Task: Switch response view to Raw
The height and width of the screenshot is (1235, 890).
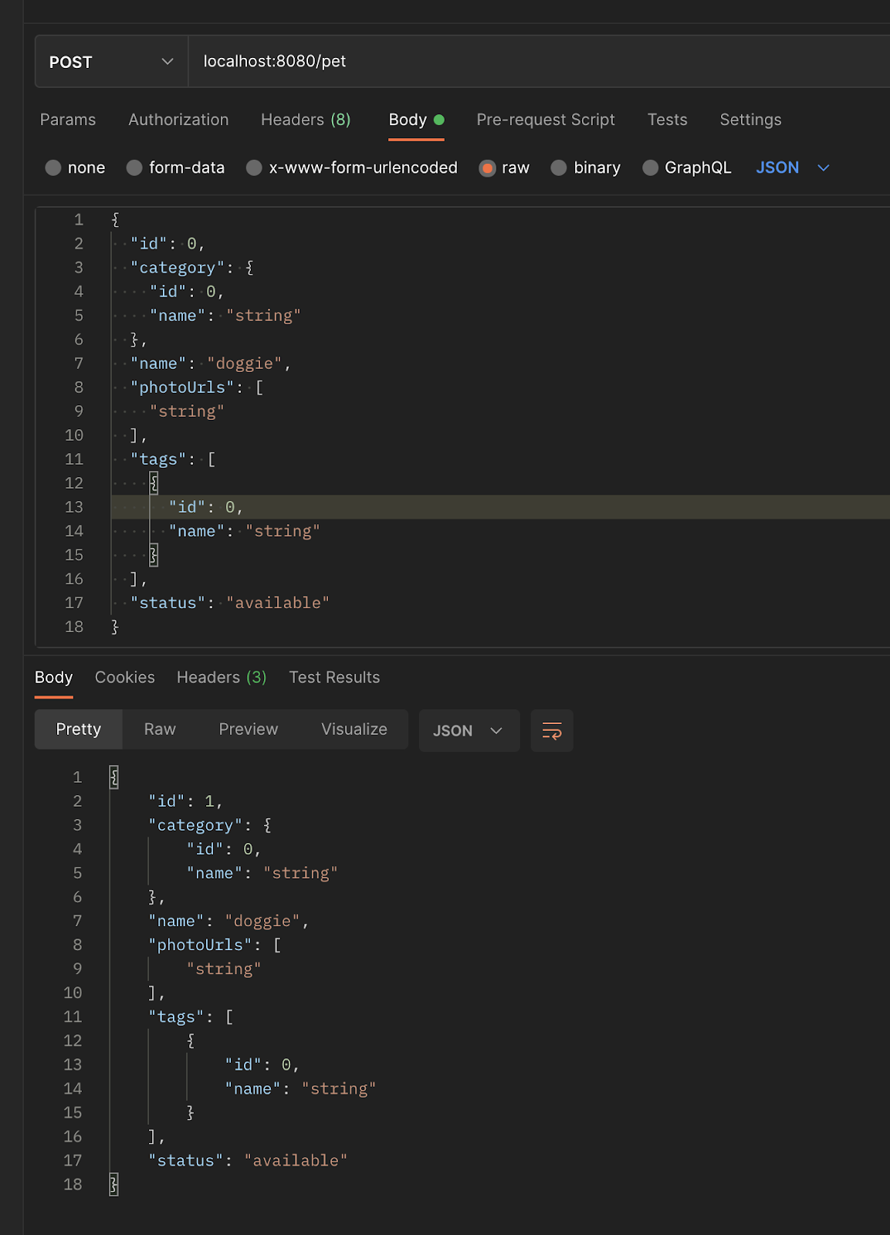Action: (160, 729)
